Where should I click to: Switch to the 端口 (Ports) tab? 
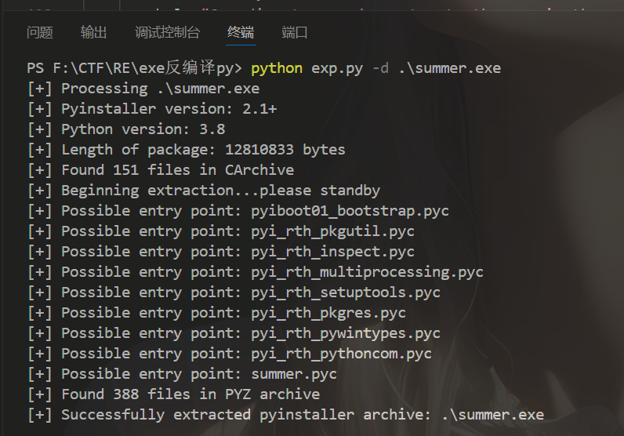pos(295,33)
